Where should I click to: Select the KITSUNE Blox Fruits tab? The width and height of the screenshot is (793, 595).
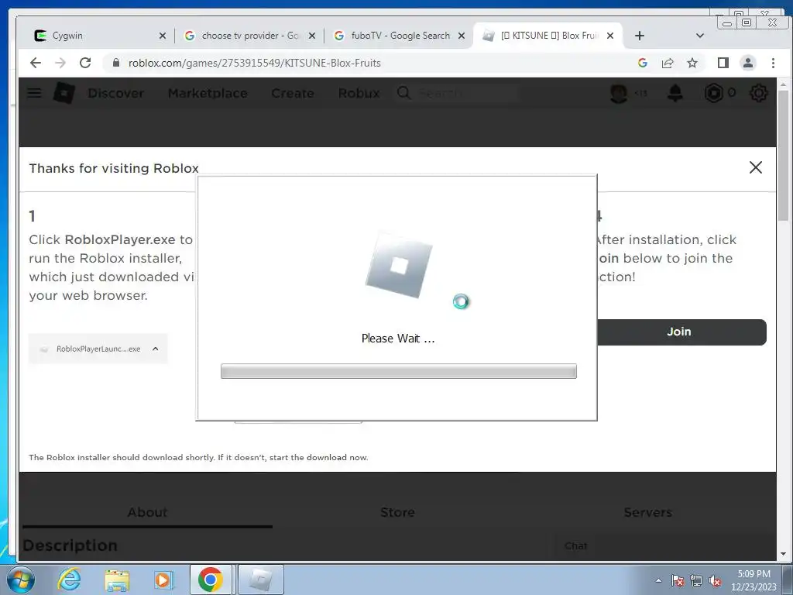click(x=546, y=36)
